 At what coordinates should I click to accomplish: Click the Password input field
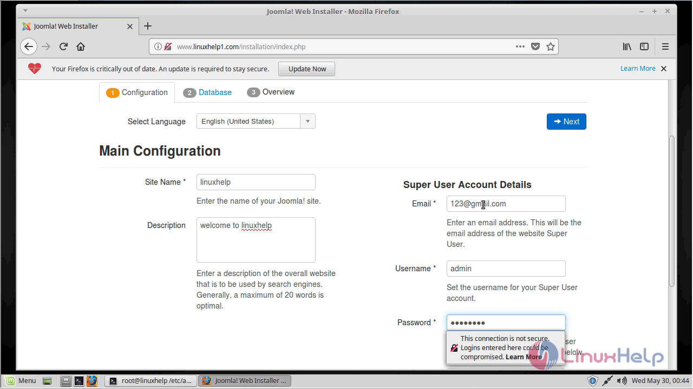506,323
